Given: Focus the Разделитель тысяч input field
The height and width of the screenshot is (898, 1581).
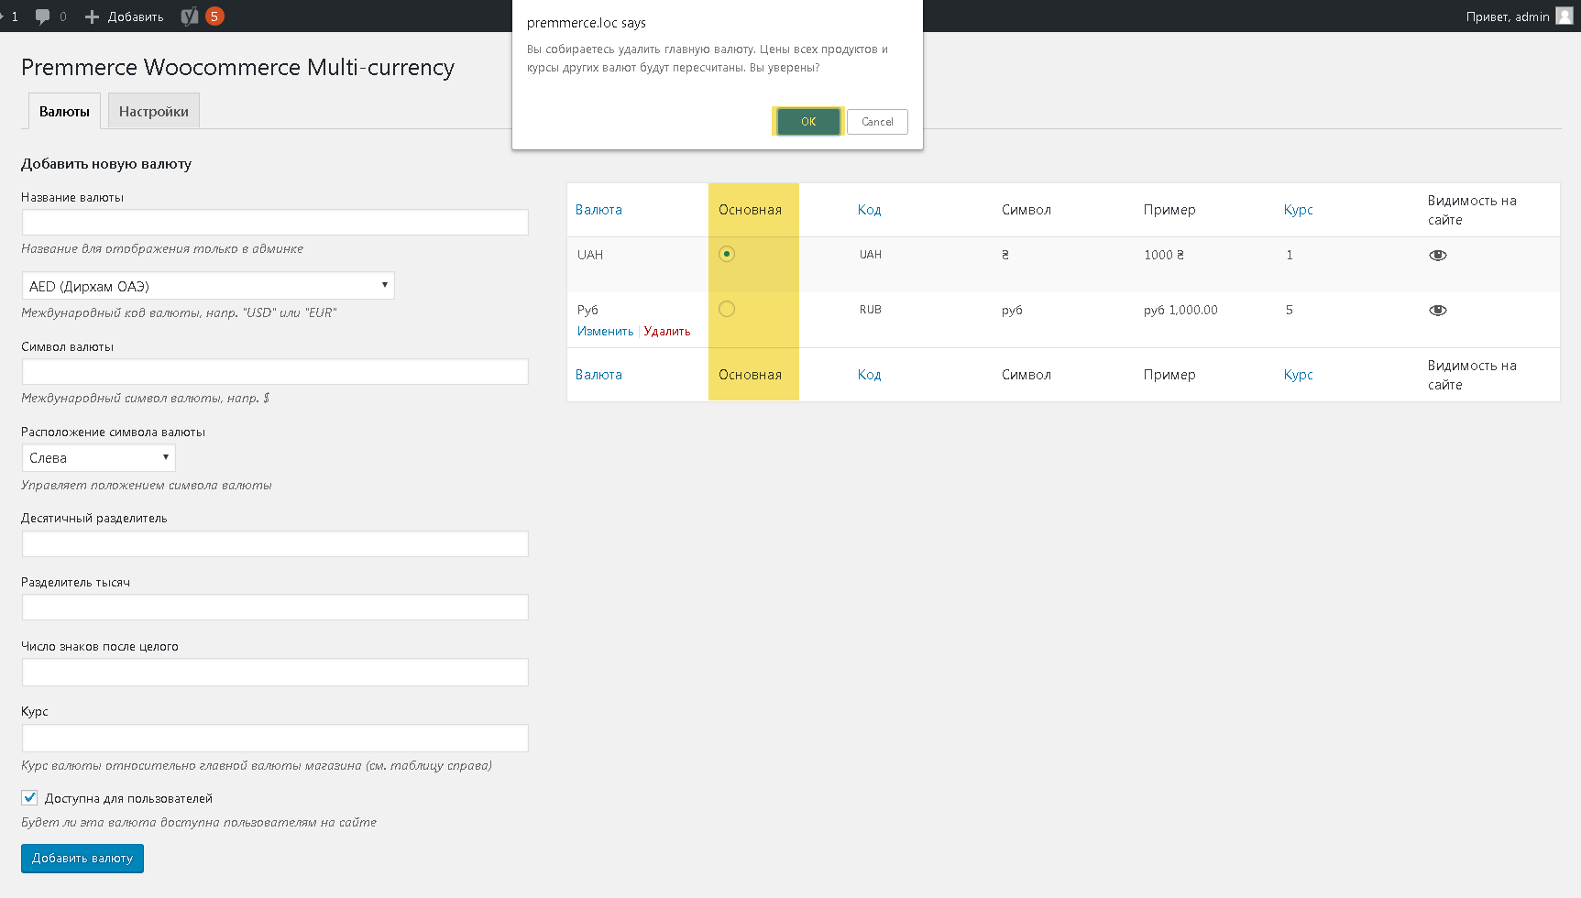Looking at the screenshot, I should (275, 607).
